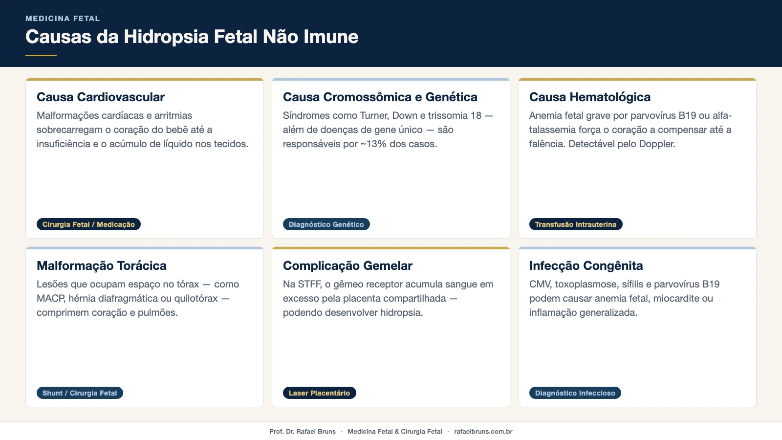The image size is (782, 440).
Task: Click the Medicina Fetal & Cirurgia Fetal footer text
Action: click(395, 432)
